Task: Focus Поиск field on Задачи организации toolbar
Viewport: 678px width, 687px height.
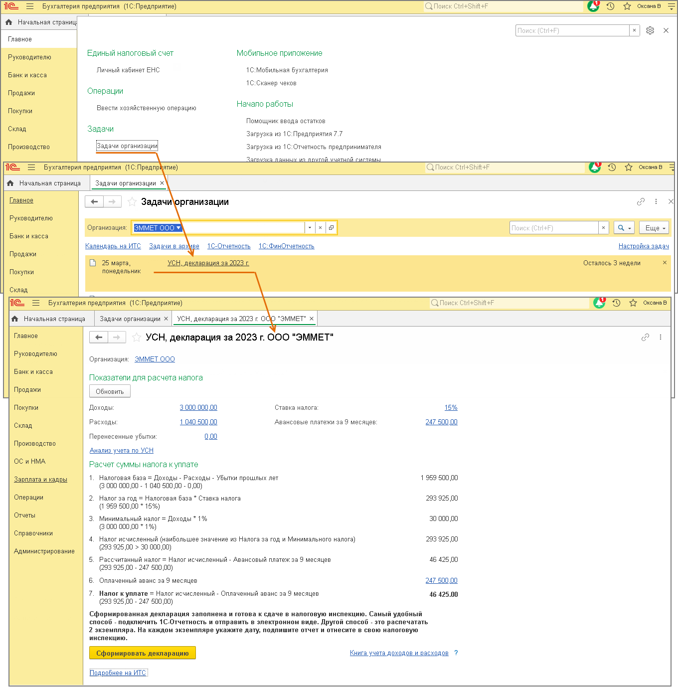Action: pos(554,228)
